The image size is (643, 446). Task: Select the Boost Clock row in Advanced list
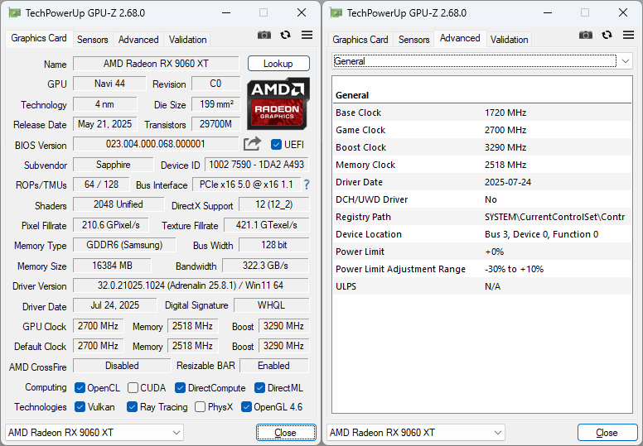[482, 147]
